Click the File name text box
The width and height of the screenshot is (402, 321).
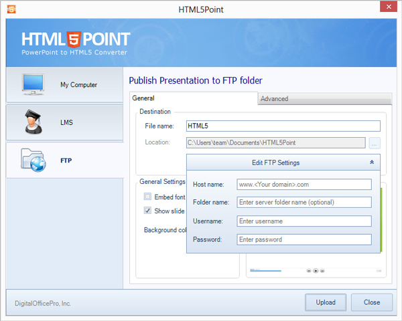click(x=283, y=126)
